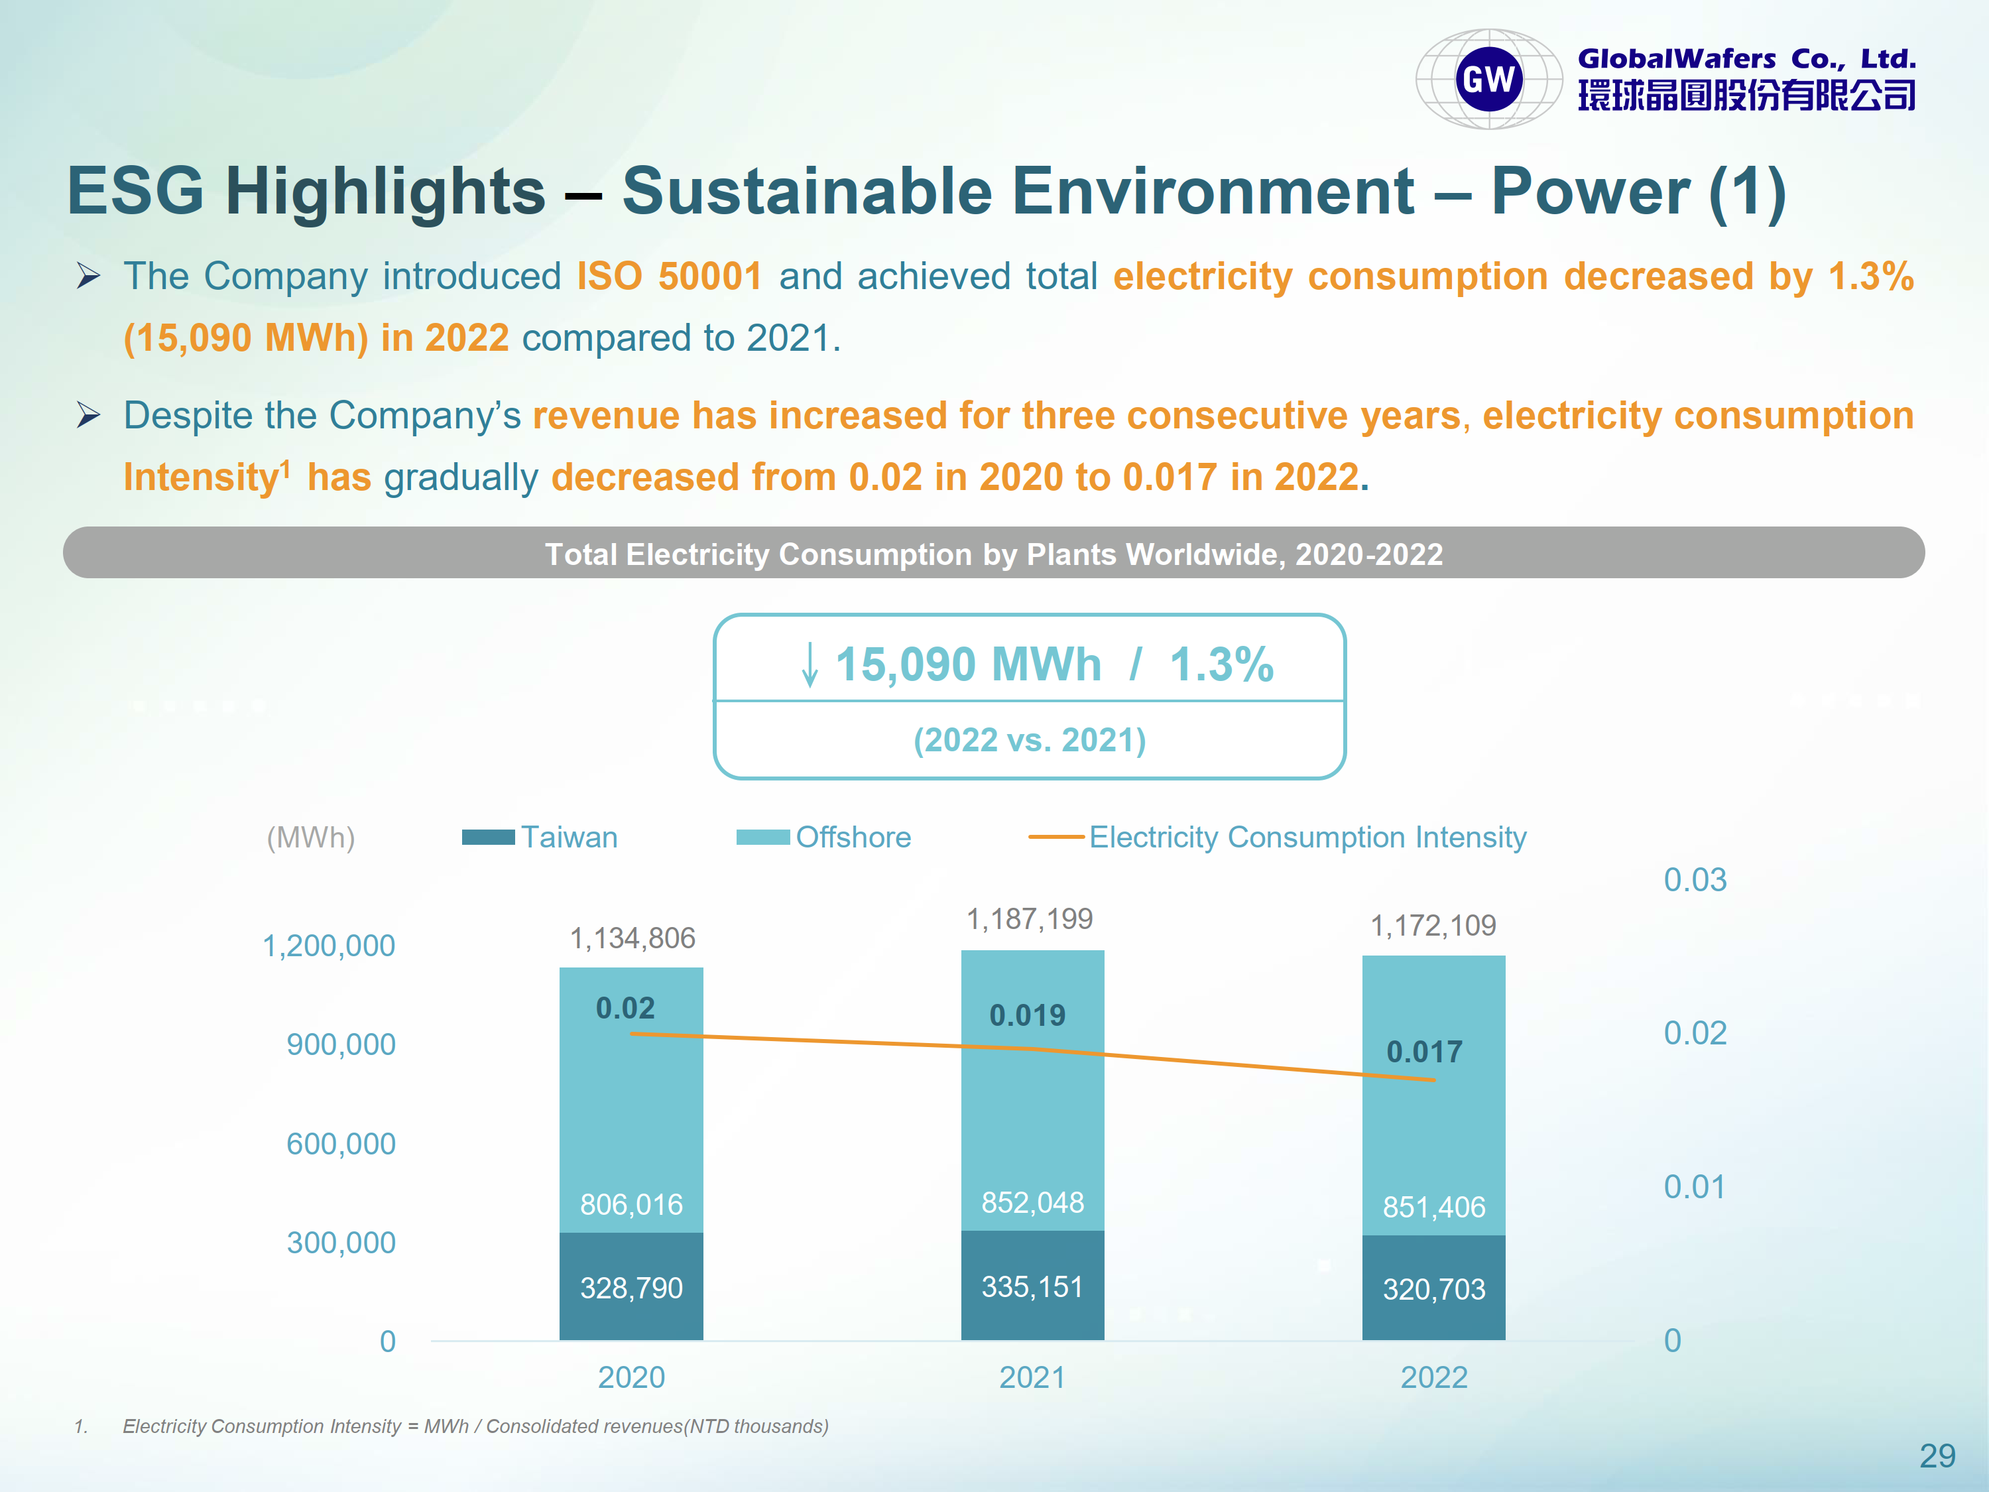Click the page number '29'
Screen dimensions: 1989x1492
click(x=1938, y=1456)
